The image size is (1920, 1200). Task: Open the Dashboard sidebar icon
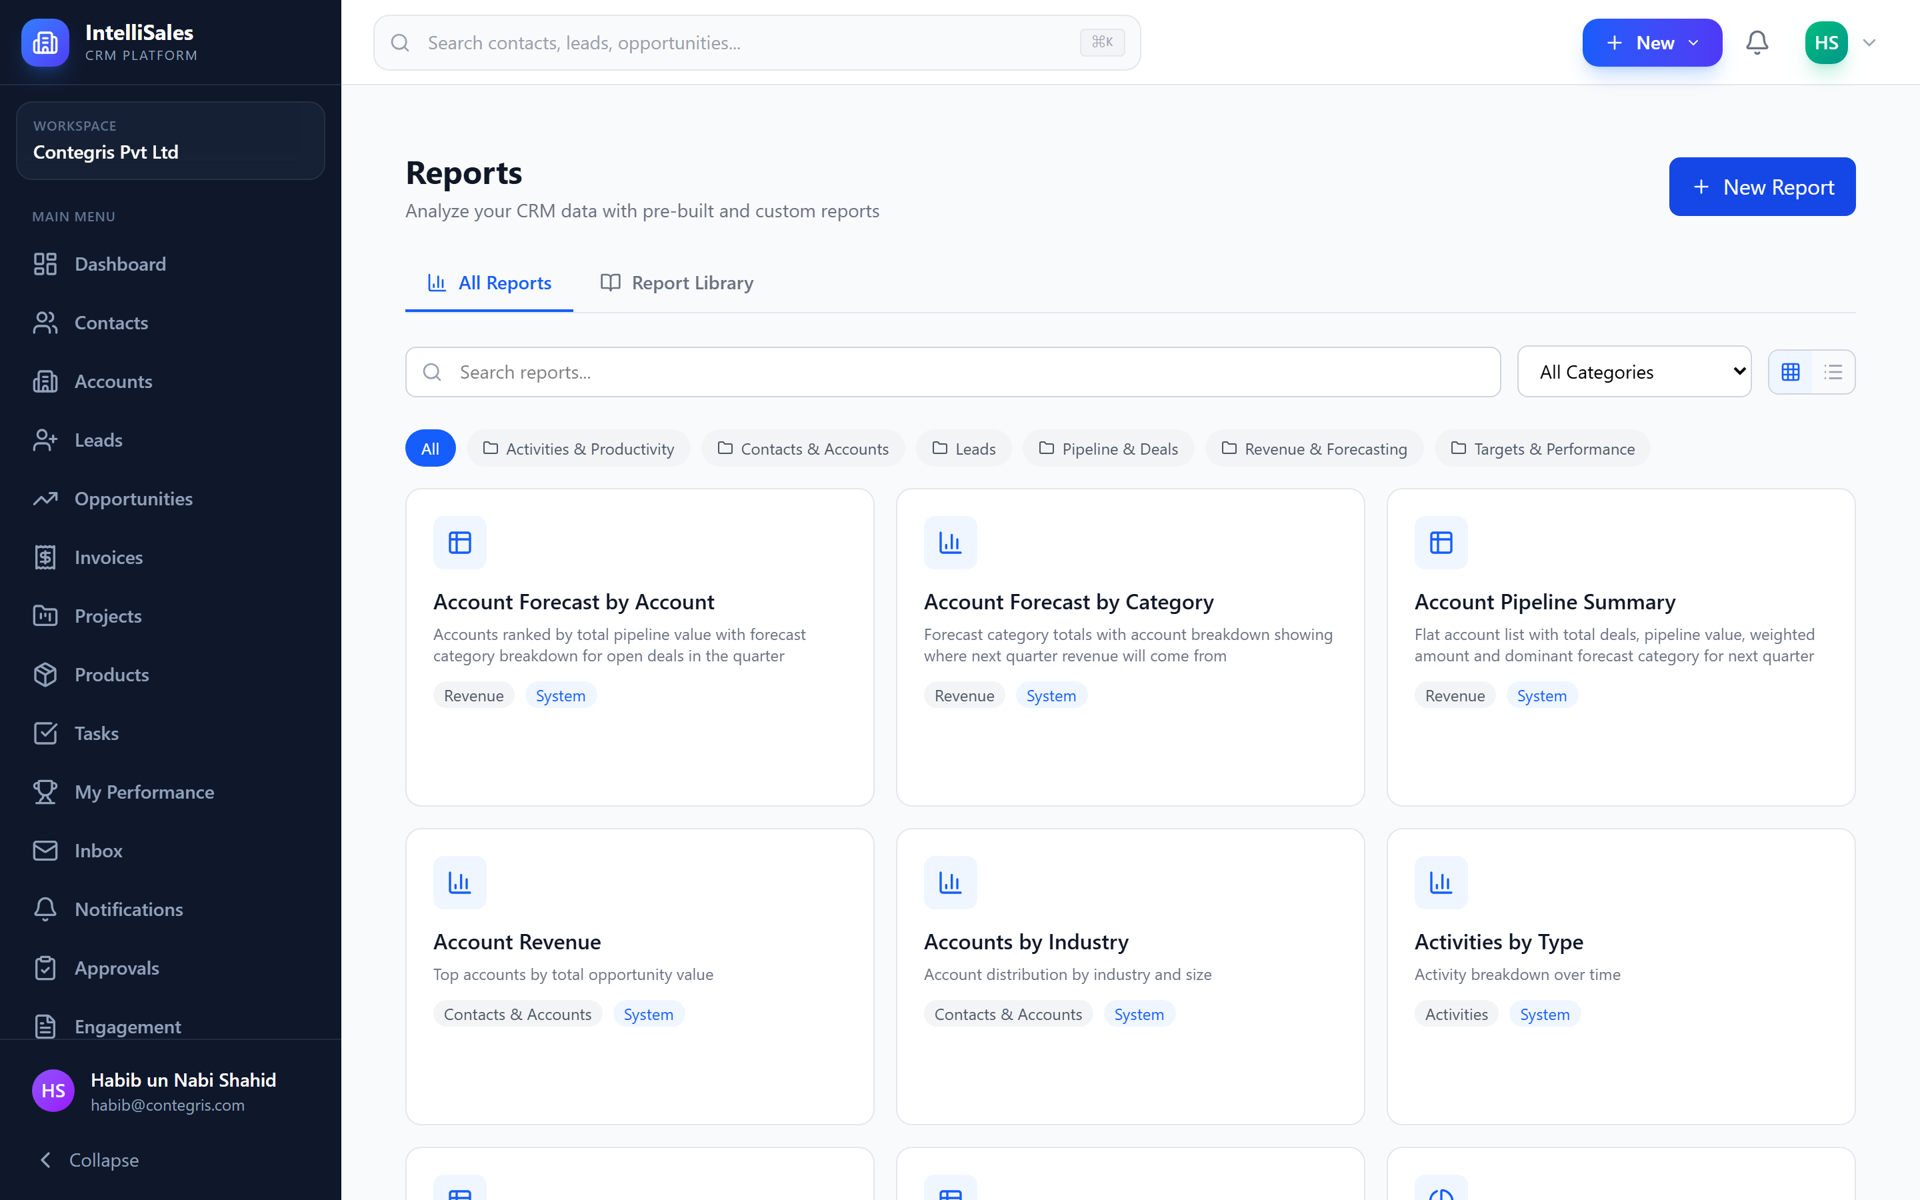click(x=45, y=263)
